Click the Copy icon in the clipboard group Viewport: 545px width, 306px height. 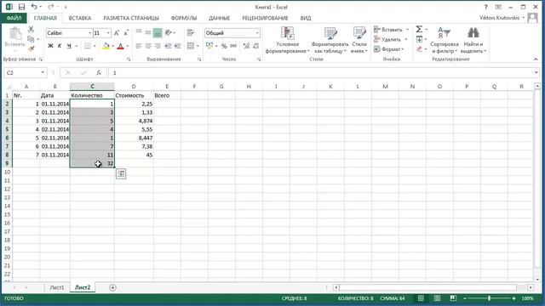32,39
